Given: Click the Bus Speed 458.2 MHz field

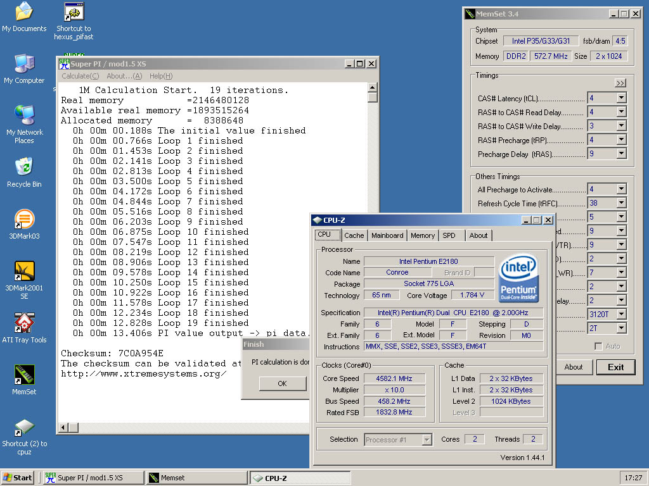Looking at the screenshot, I should pos(394,401).
